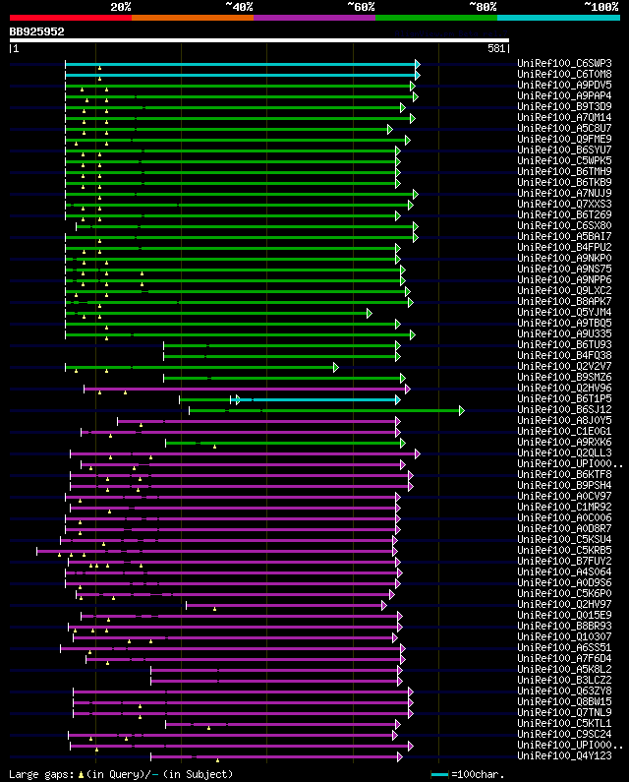The width and height of the screenshot is (629, 782).
Task: Click the arrowhead ending the A5C8U7 alignment
Action: point(390,130)
